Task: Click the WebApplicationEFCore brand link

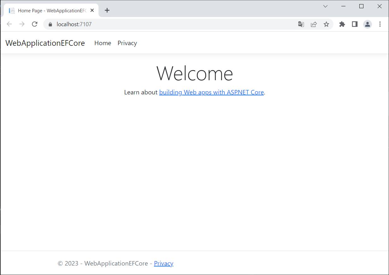Action: point(45,43)
